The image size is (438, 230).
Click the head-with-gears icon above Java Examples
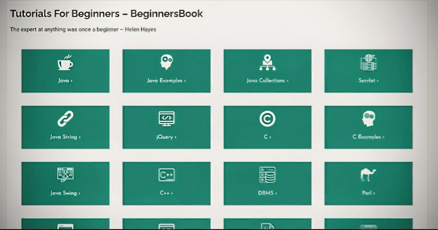click(166, 62)
